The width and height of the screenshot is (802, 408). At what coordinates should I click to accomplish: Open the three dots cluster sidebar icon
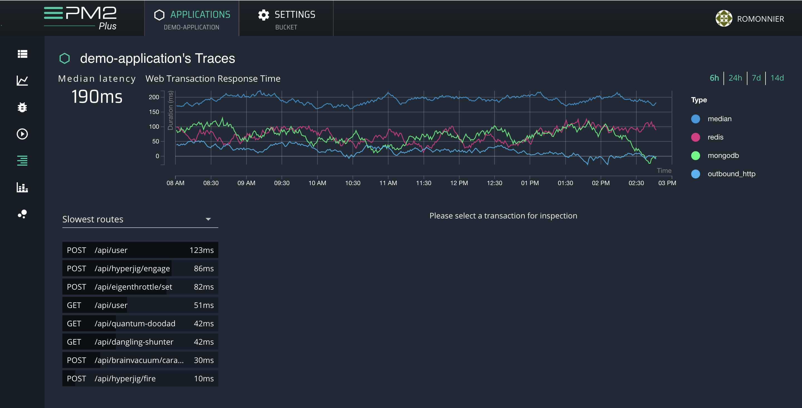coord(22,214)
